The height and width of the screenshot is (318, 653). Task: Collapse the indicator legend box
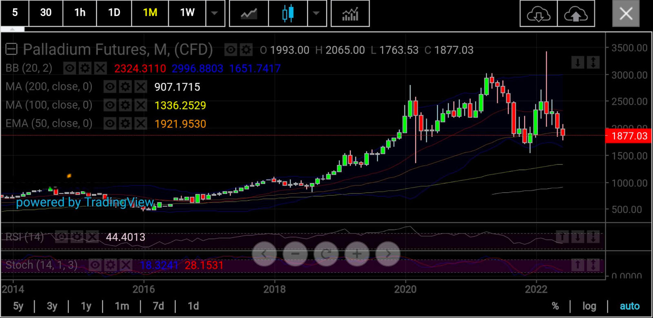point(11,49)
